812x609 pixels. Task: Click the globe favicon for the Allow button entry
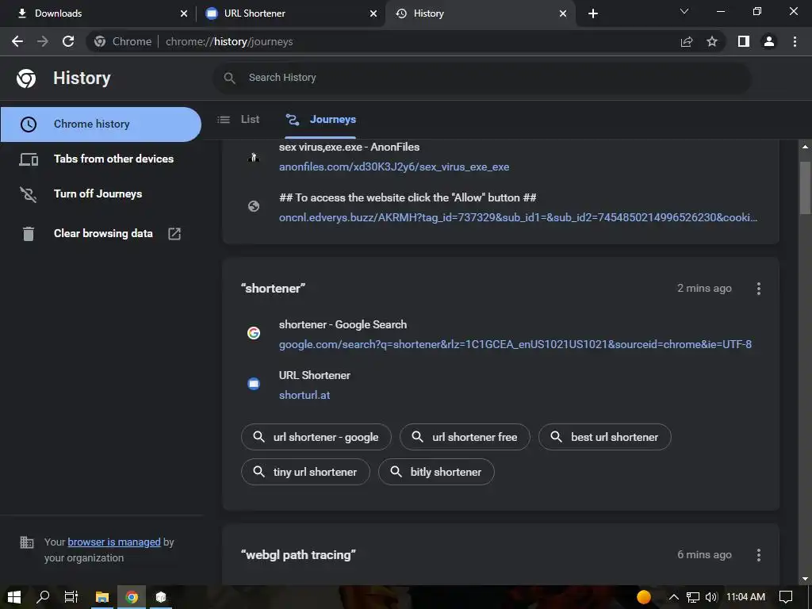pyautogui.click(x=253, y=207)
